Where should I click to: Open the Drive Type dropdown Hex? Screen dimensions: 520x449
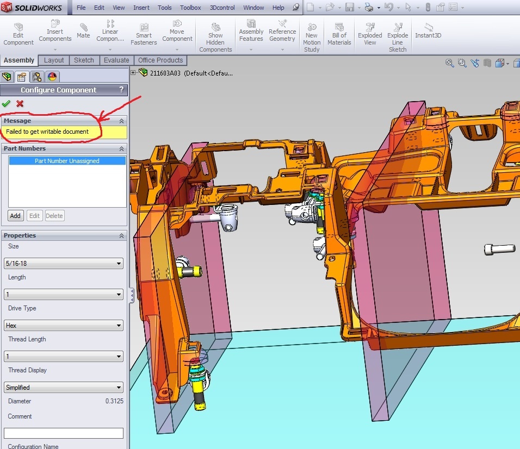point(64,326)
